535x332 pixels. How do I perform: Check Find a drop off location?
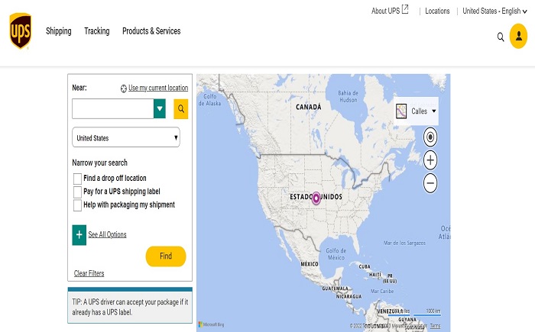77,179
